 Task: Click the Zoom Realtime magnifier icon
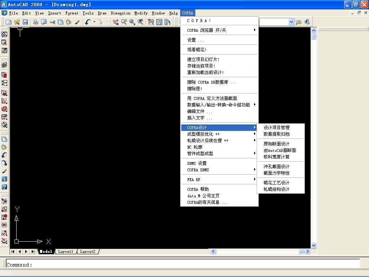(124, 22)
